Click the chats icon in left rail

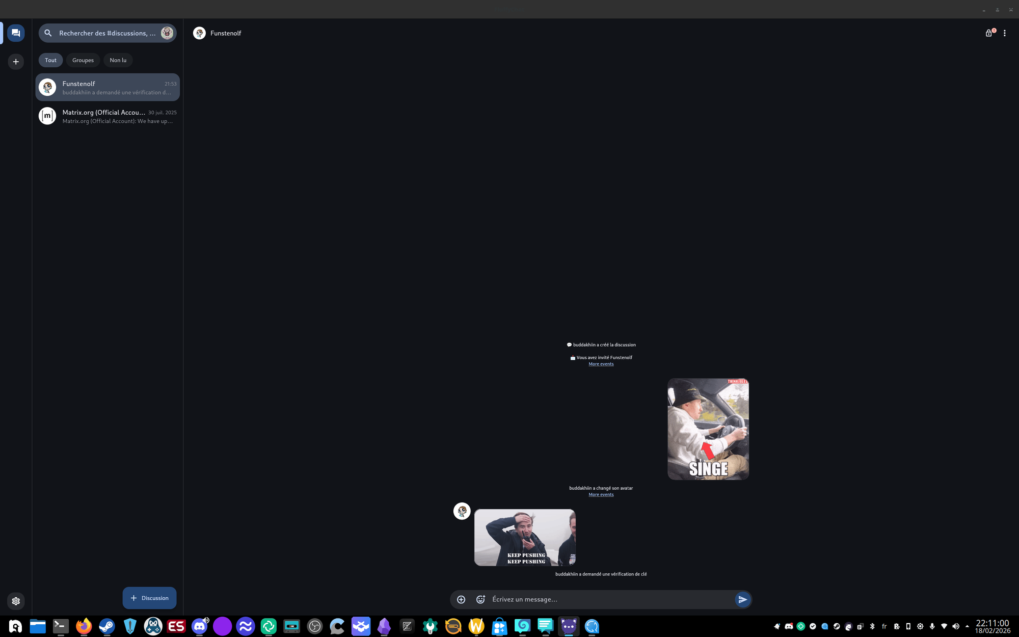pyautogui.click(x=16, y=33)
